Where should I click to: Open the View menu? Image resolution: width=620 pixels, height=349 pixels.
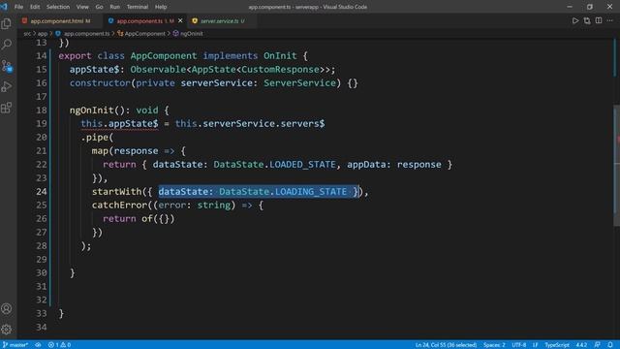pos(82,7)
